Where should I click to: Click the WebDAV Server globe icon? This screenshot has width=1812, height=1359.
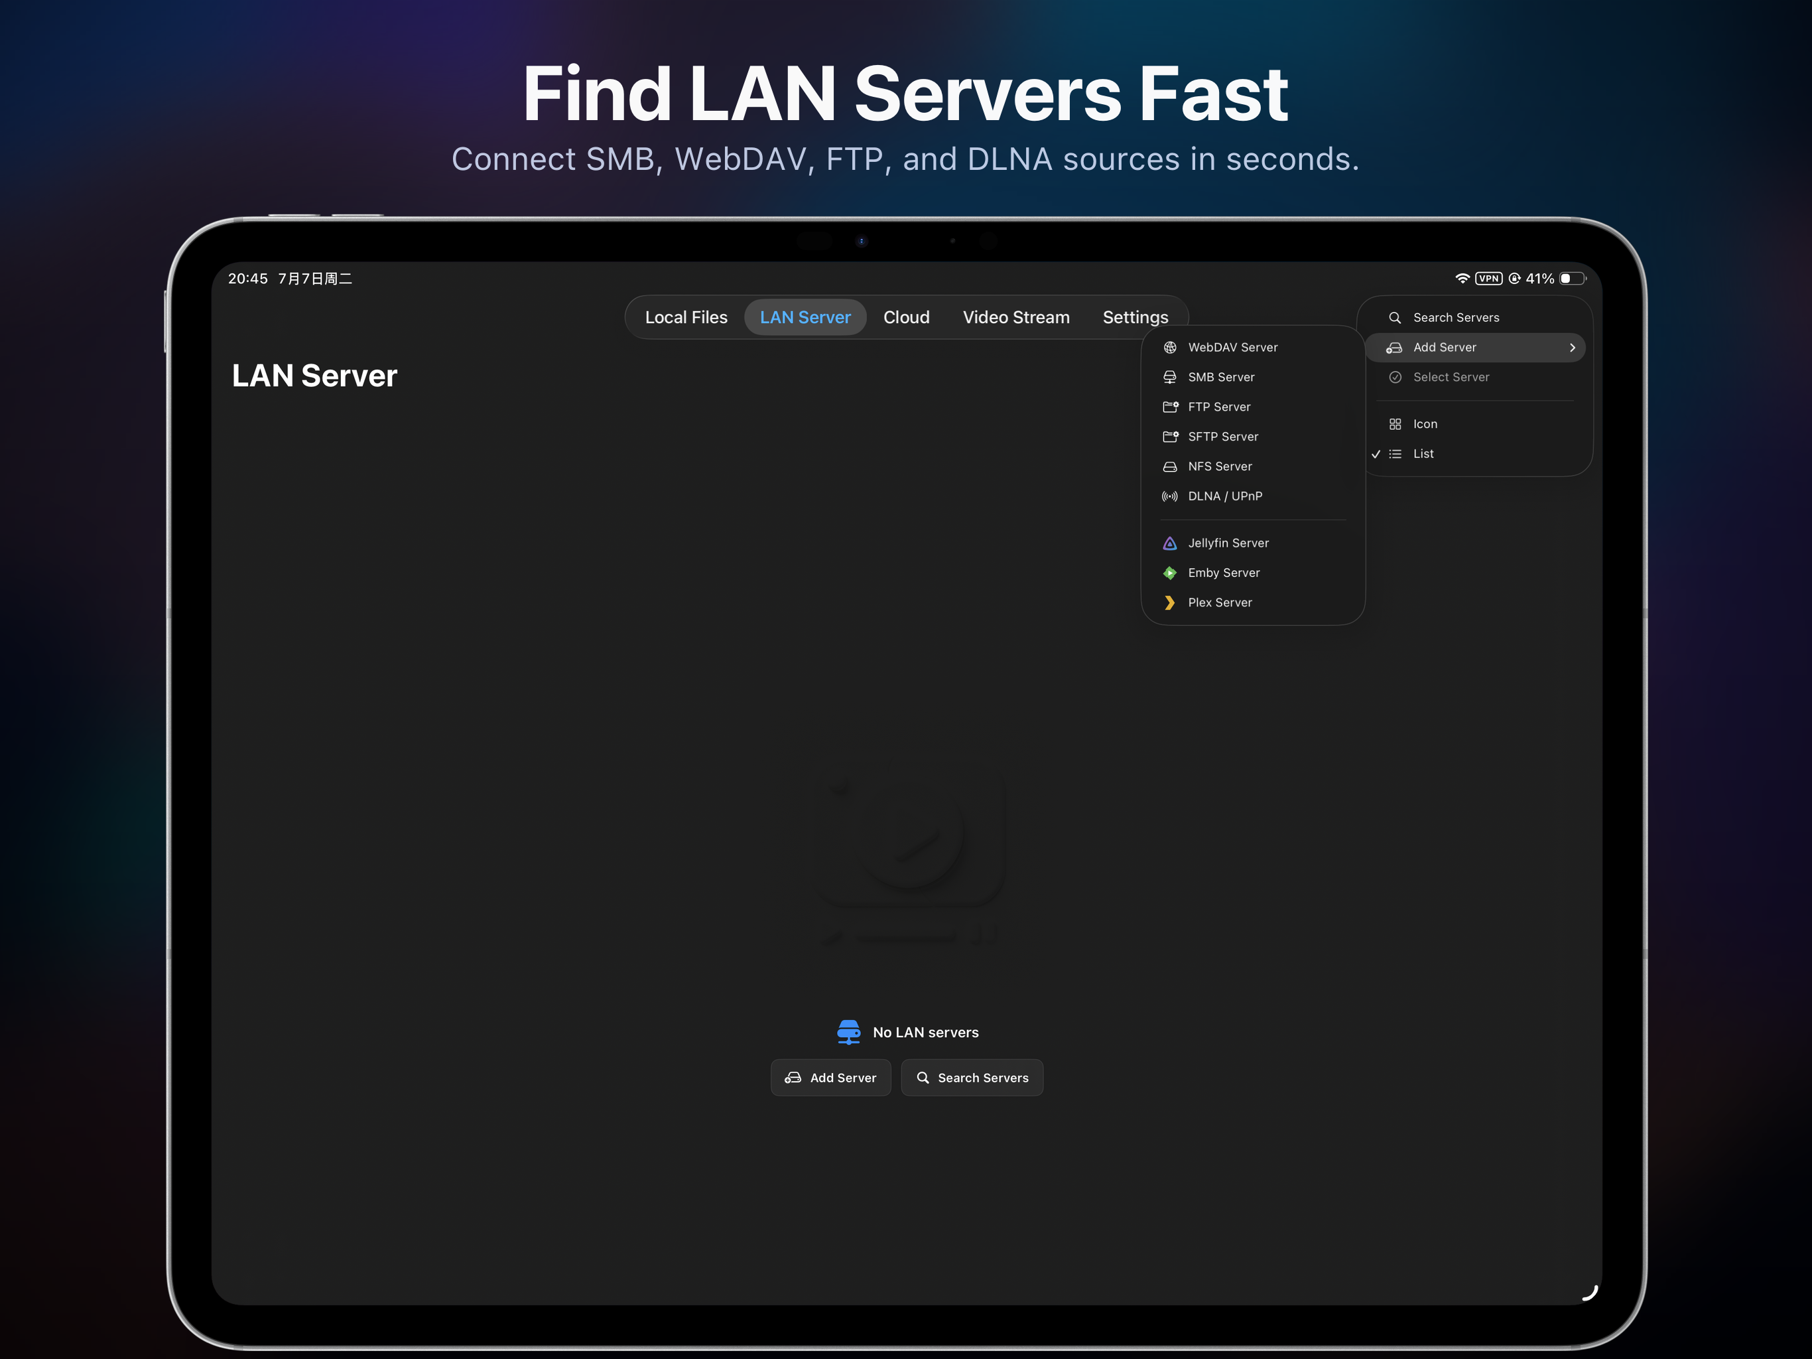[x=1170, y=348]
